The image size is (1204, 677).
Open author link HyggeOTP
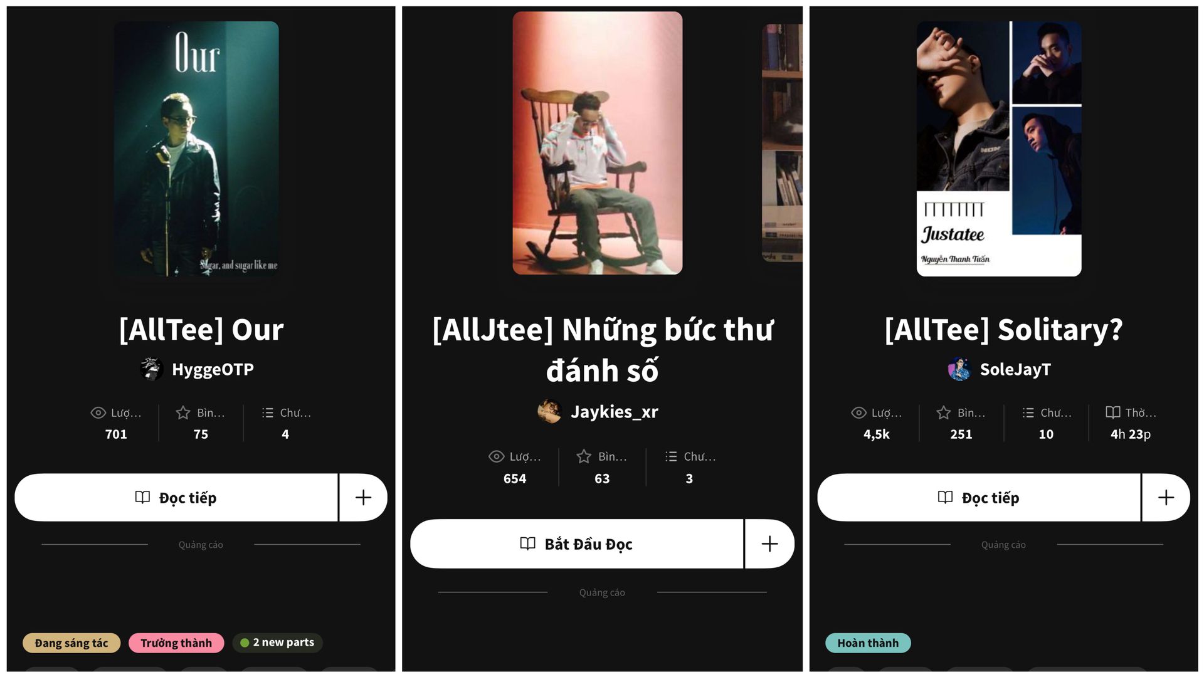pos(213,370)
